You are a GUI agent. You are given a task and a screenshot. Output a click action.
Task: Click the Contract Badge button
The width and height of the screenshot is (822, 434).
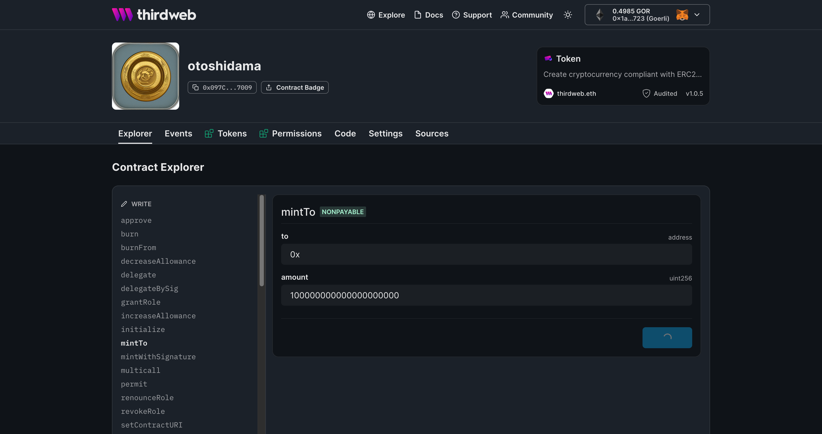click(295, 87)
